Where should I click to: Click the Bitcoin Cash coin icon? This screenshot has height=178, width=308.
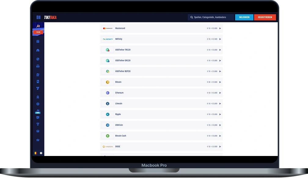[x=108, y=136]
